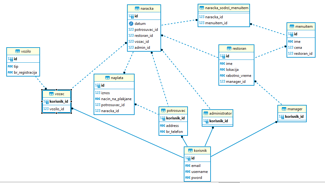Click the clock icon beside datum
Screen dimensions: 325x183
[x=131, y=24]
